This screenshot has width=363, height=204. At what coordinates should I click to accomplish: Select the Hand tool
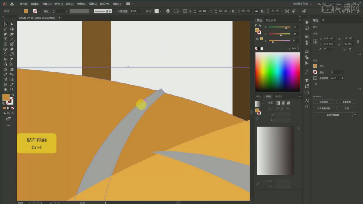pyautogui.click(x=6, y=89)
